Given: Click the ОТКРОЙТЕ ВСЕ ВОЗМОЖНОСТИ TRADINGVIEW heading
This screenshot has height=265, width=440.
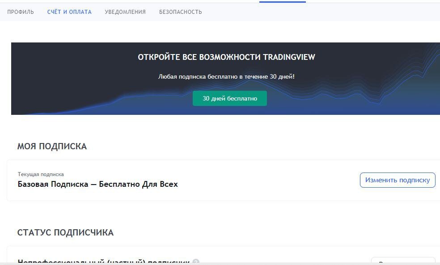Looking at the screenshot, I should point(226,57).
